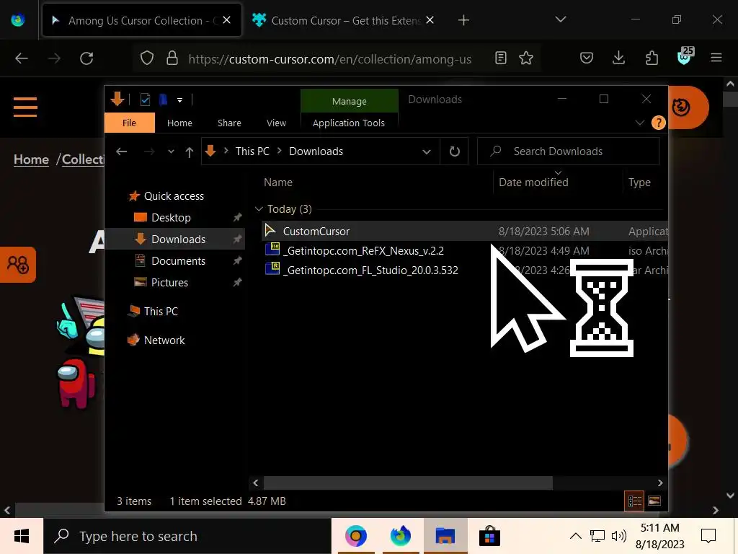
Task: Show site security lock information
Action: coord(172,58)
